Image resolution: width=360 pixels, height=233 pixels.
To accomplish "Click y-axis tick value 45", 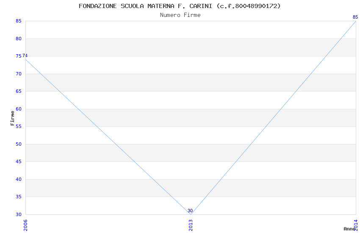I will [19, 161].
